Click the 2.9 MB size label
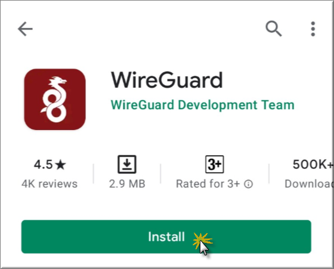 pyautogui.click(x=127, y=184)
